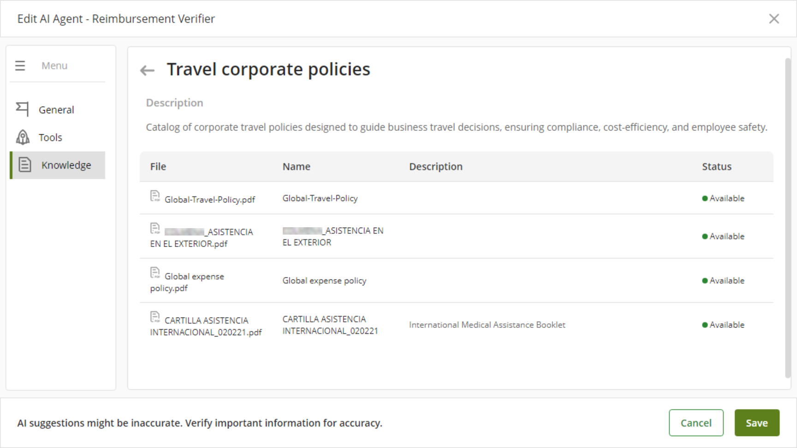
Task: Click the Knowledge document icon
Action: tap(25, 165)
